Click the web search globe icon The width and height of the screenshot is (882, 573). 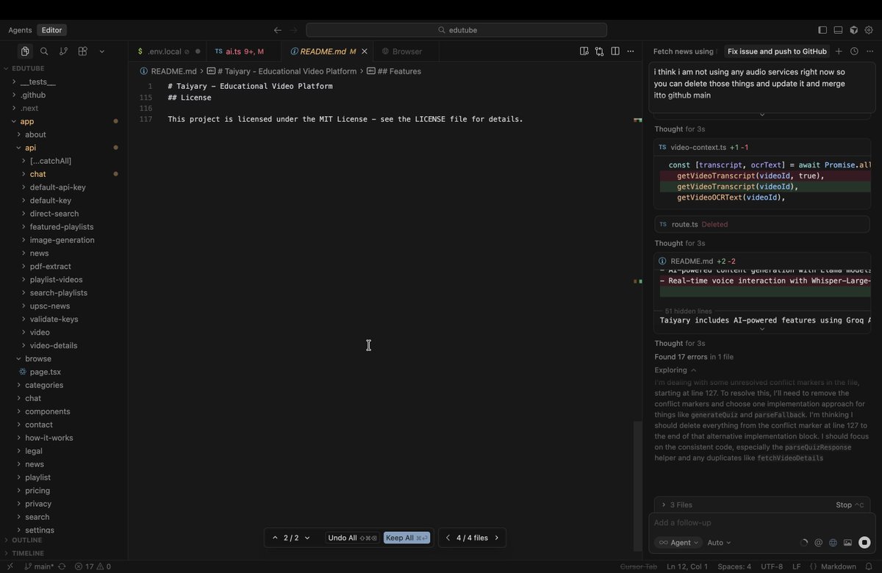coord(833,543)
